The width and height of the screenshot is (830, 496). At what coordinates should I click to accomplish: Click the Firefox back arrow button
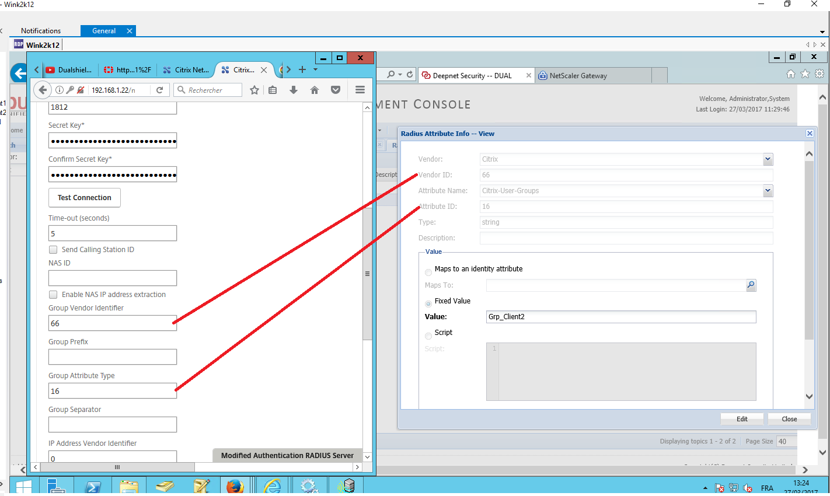pyautogui.click(x=43, y=90)
